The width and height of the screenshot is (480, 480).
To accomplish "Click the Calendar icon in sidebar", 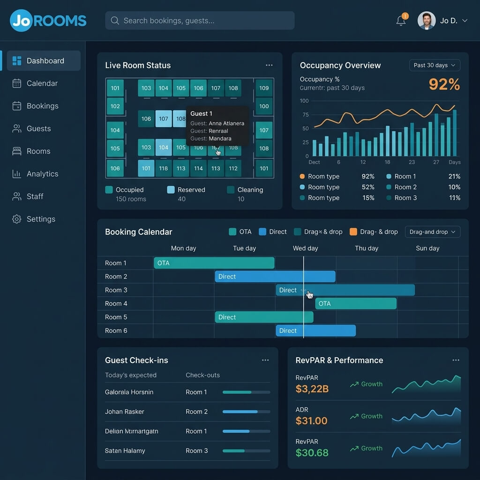I will click(17, 83).
